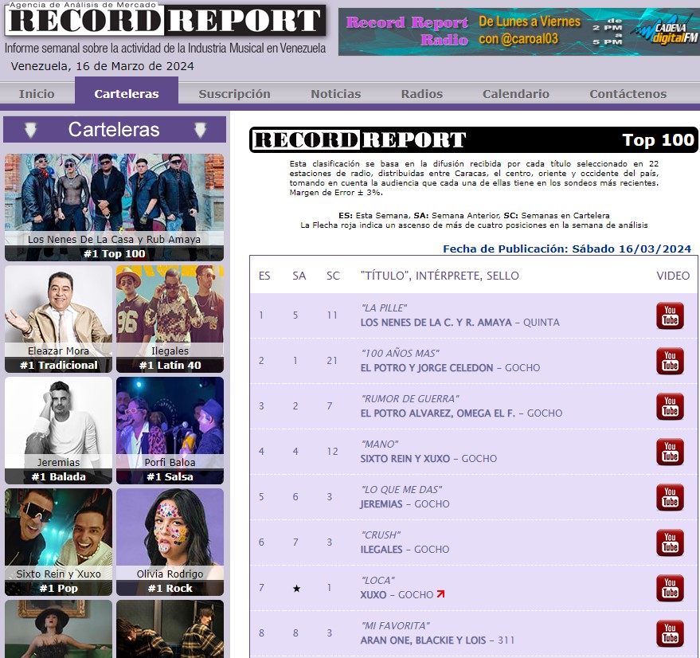Screen dimensions: 700x658
Task: Click artist "JEREMIAS" in chart row 5
Action: 381,504
